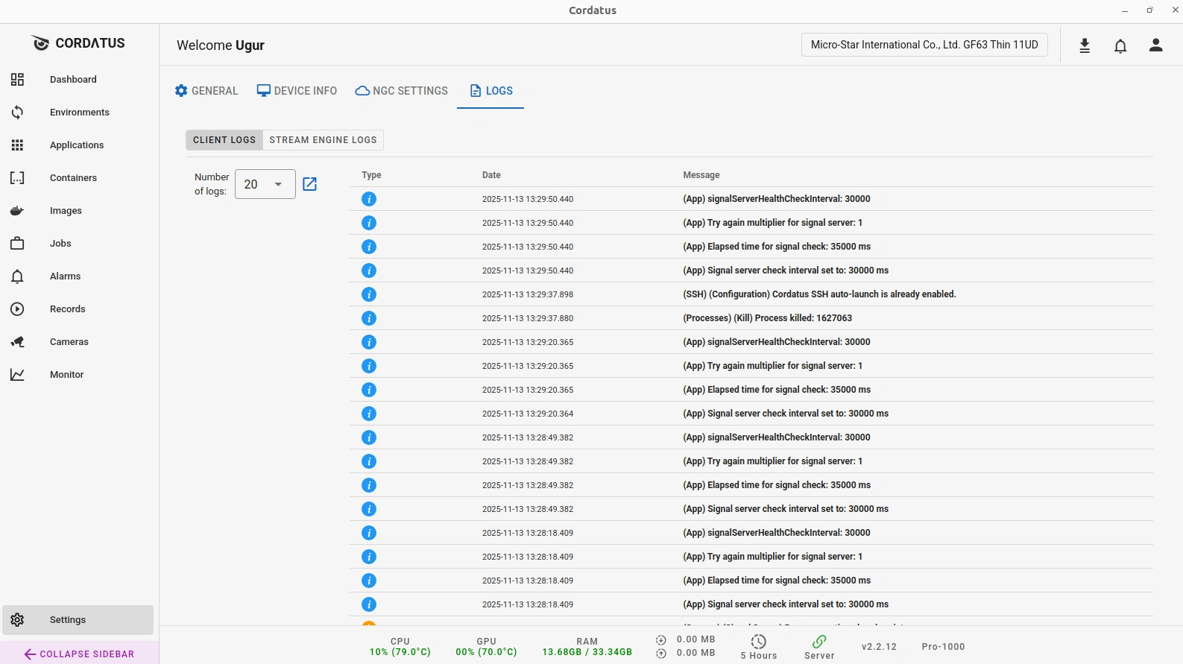Click the Server link status icon
This screenshot has height=664, width=1183.
[x=819, y=642]
